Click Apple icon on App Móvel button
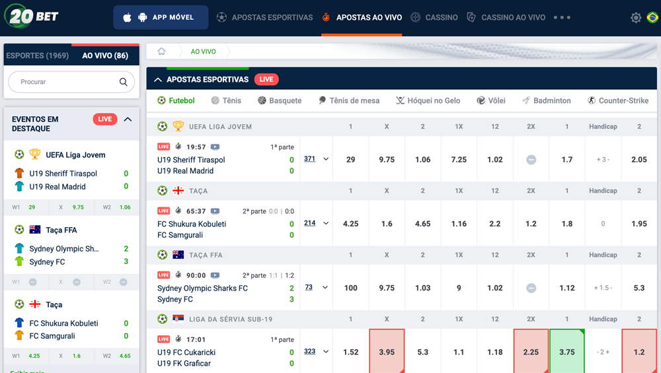The height and width of the screenshot is (373, 661). [127, 17]
